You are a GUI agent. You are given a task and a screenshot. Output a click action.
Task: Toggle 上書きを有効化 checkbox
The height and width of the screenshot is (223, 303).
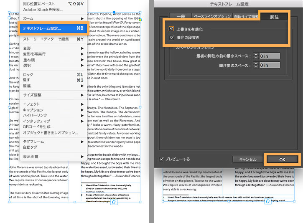[171, 29]
